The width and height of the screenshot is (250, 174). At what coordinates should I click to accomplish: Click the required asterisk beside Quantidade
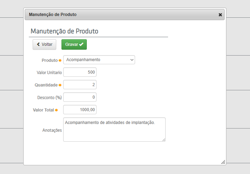pos(60,85)
